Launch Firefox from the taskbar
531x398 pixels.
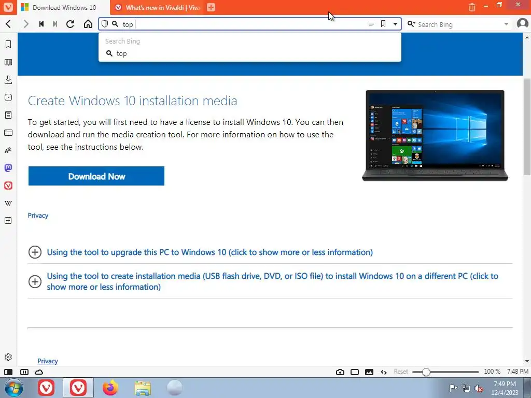click(x=110, y=388)
